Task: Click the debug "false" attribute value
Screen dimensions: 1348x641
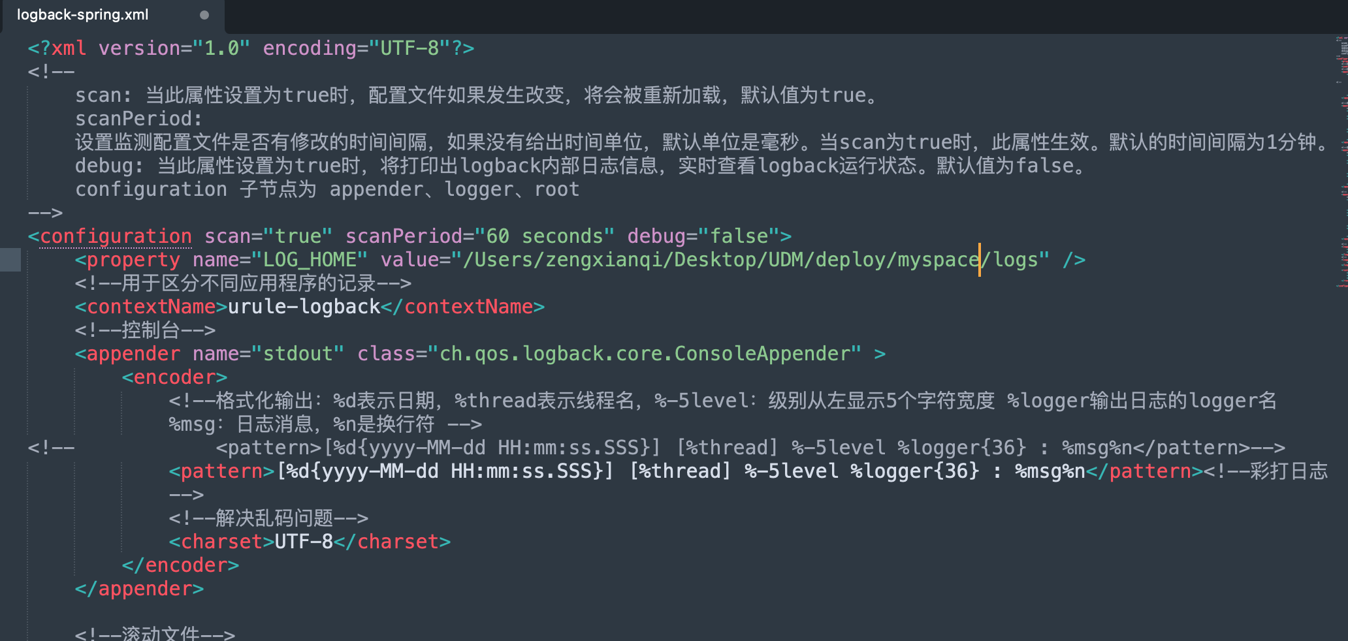Action: pyautogui.click(x=739, y=236)
